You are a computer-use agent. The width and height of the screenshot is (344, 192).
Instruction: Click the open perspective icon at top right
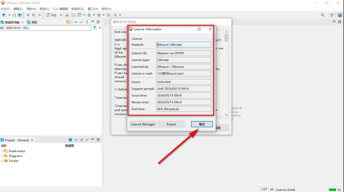click(x=332, y=15)
